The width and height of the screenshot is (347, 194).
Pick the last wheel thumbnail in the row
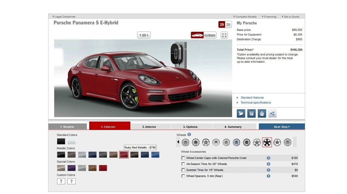287,142
